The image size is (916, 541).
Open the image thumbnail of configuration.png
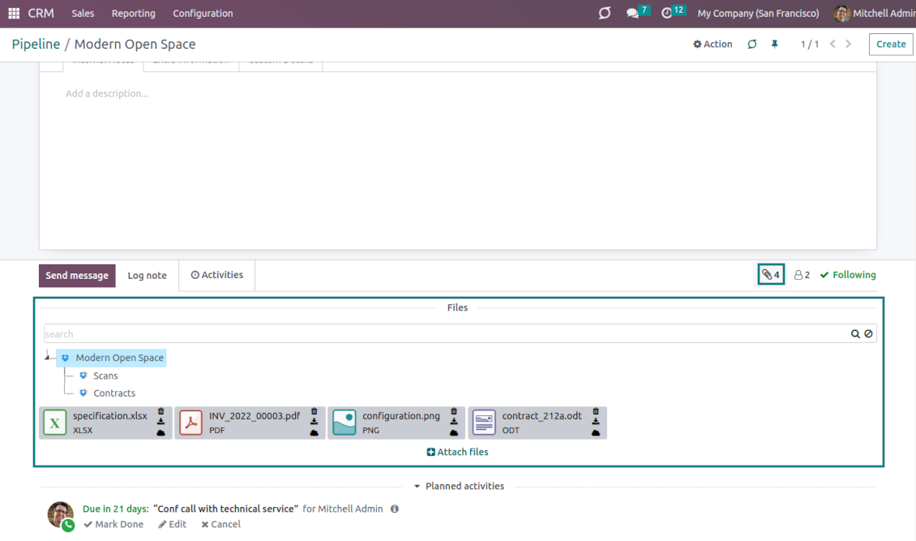coord(344,423)
